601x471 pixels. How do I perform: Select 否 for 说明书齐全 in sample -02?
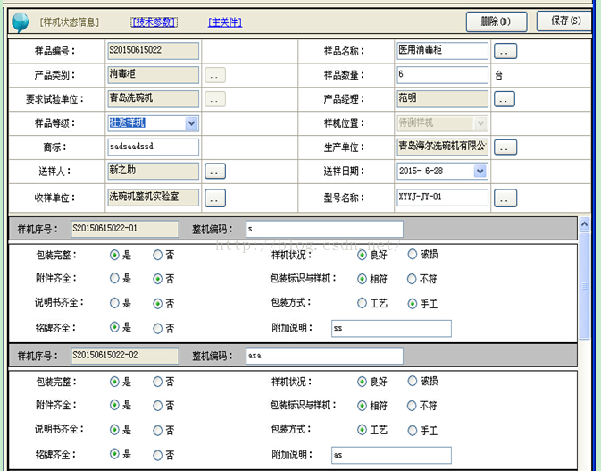click(x=157, y=431)
